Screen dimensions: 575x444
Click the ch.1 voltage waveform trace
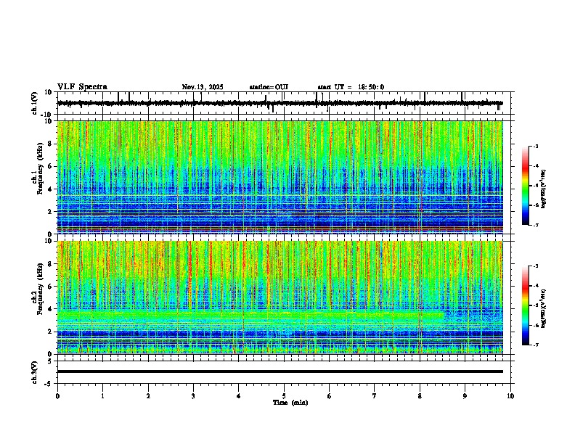[280, 103]
